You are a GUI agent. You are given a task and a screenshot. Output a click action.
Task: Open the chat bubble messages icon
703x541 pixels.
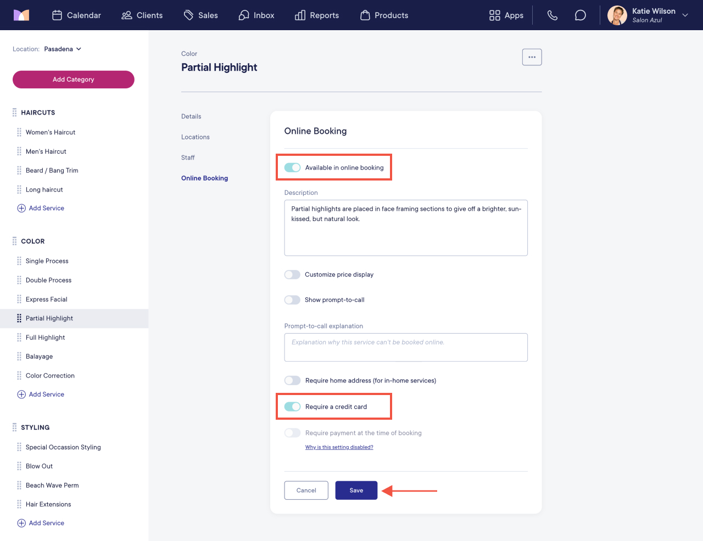(x=580, y=15)
